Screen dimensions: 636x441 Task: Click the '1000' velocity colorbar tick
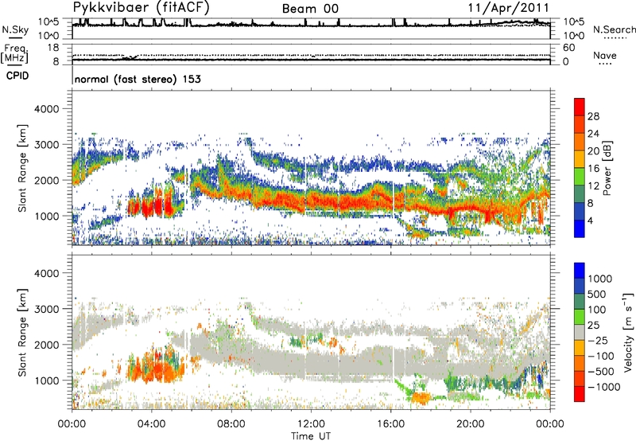click(x=600, y=279)
